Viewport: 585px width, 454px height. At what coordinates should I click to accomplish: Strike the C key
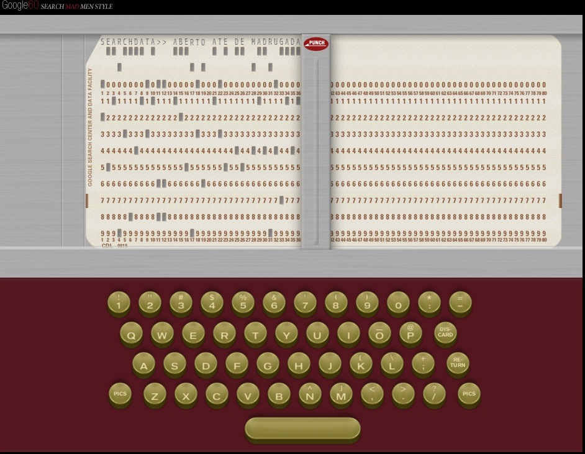pos(217,394)
